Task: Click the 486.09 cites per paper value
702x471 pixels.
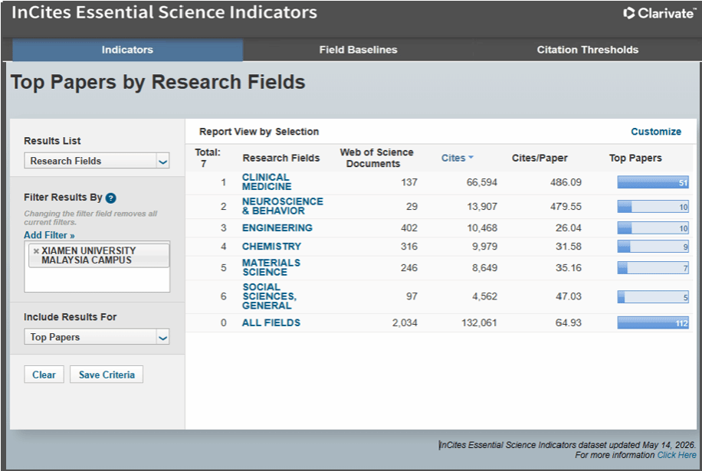Action: pos(566,182)
